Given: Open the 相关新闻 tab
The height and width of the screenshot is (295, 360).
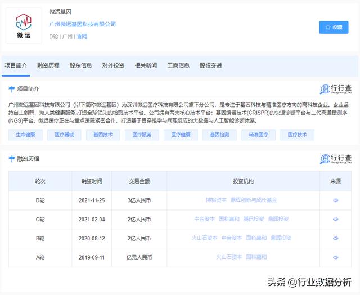Looking at the screenshot, I should [x=146, y=65].
